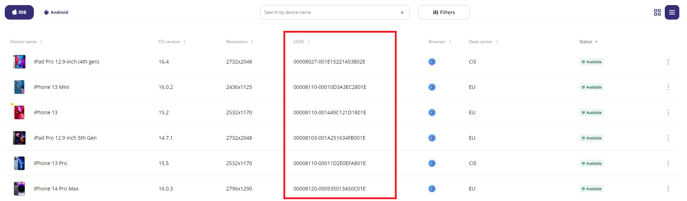Click OS version 16.0.2

[x=166, y=87]
